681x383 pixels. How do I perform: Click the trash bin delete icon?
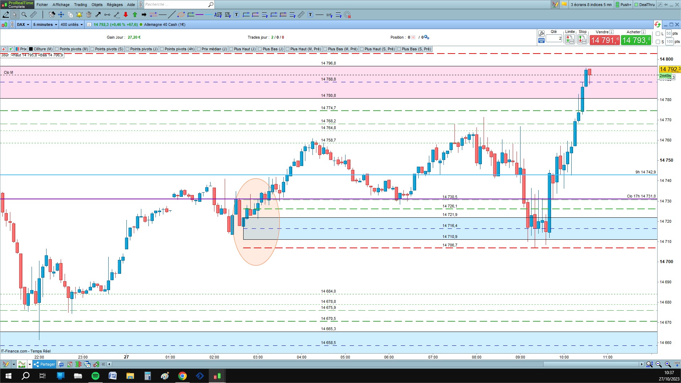(x=89, y=15)
